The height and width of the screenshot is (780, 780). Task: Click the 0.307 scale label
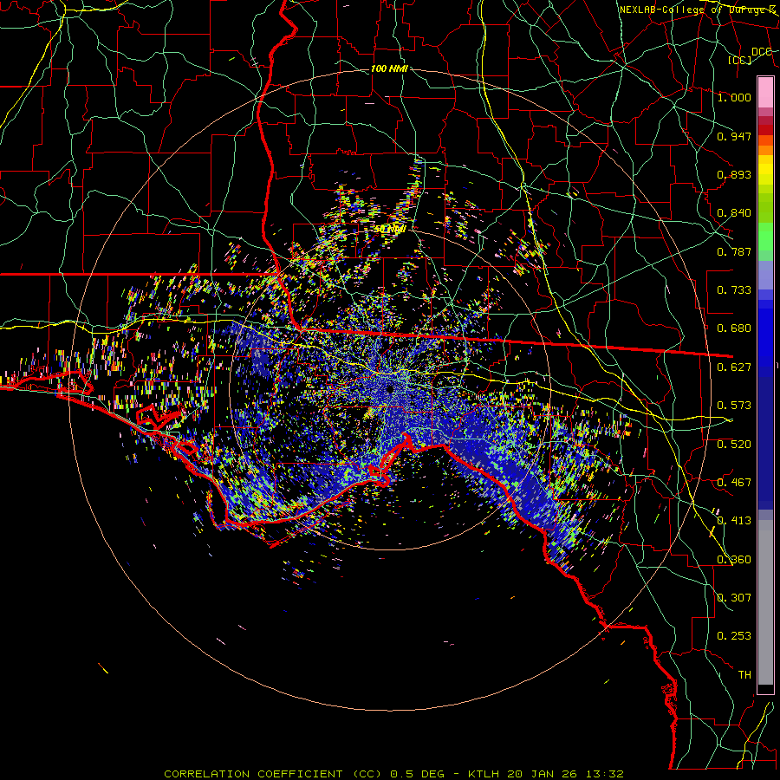pyautogui.click(x=734, y=598)
